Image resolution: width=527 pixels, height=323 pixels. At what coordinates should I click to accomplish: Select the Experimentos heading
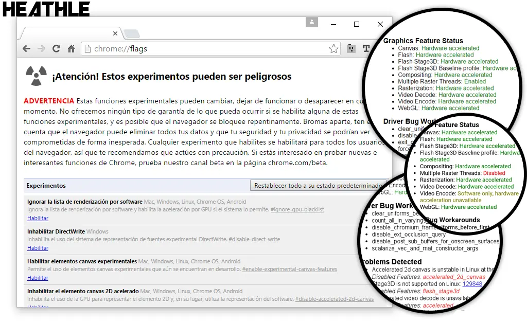click(46, 185)
